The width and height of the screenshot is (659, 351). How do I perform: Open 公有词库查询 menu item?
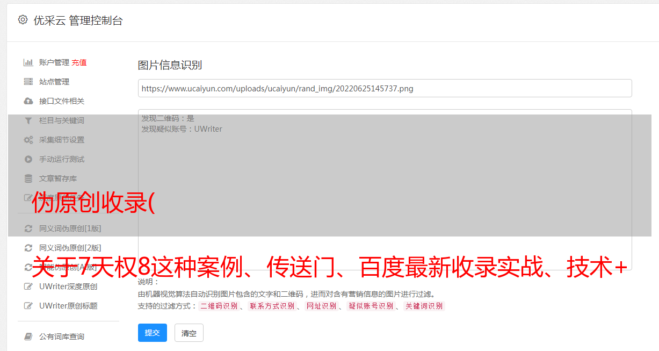coord(62,336)
